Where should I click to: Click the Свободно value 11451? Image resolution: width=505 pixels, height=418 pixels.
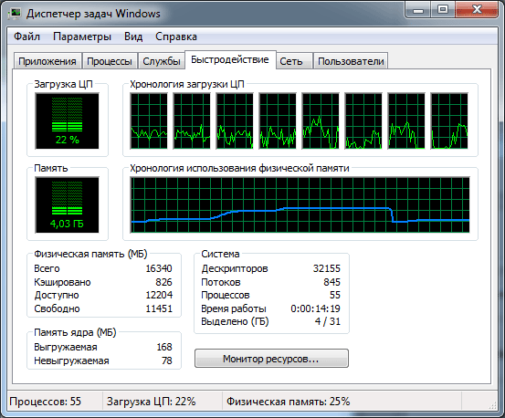tap(159, 308)
